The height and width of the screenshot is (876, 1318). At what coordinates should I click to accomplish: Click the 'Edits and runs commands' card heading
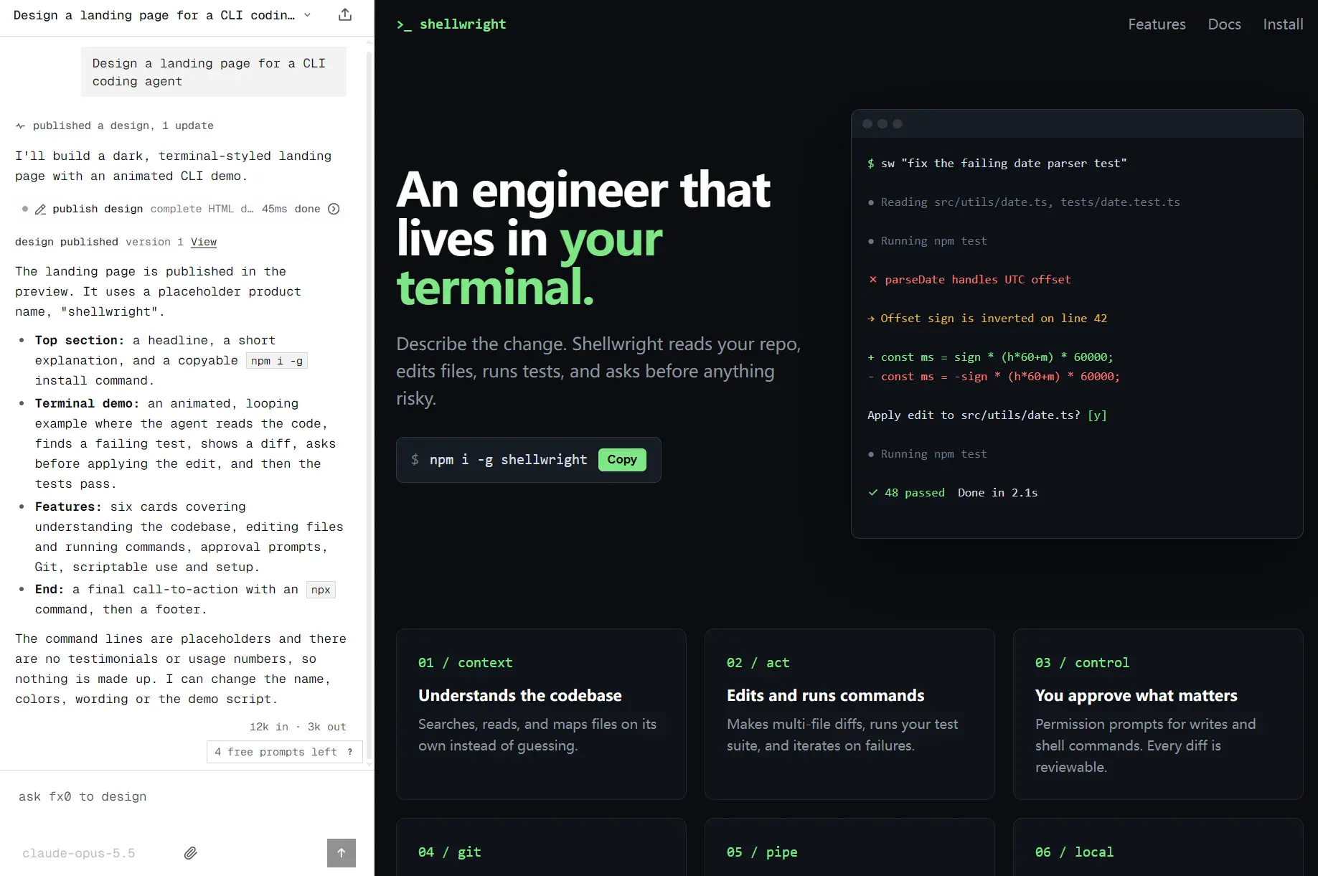[825, 695]
